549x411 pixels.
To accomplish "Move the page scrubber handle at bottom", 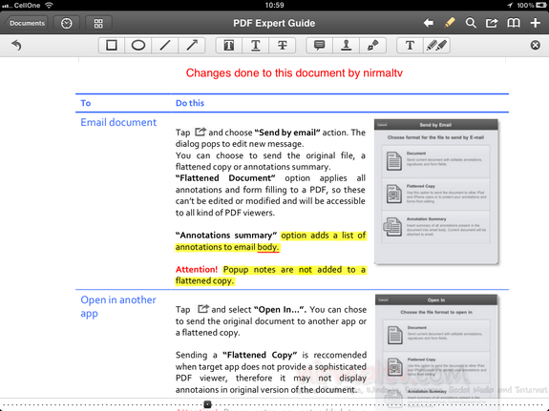I will click(207, 404).
